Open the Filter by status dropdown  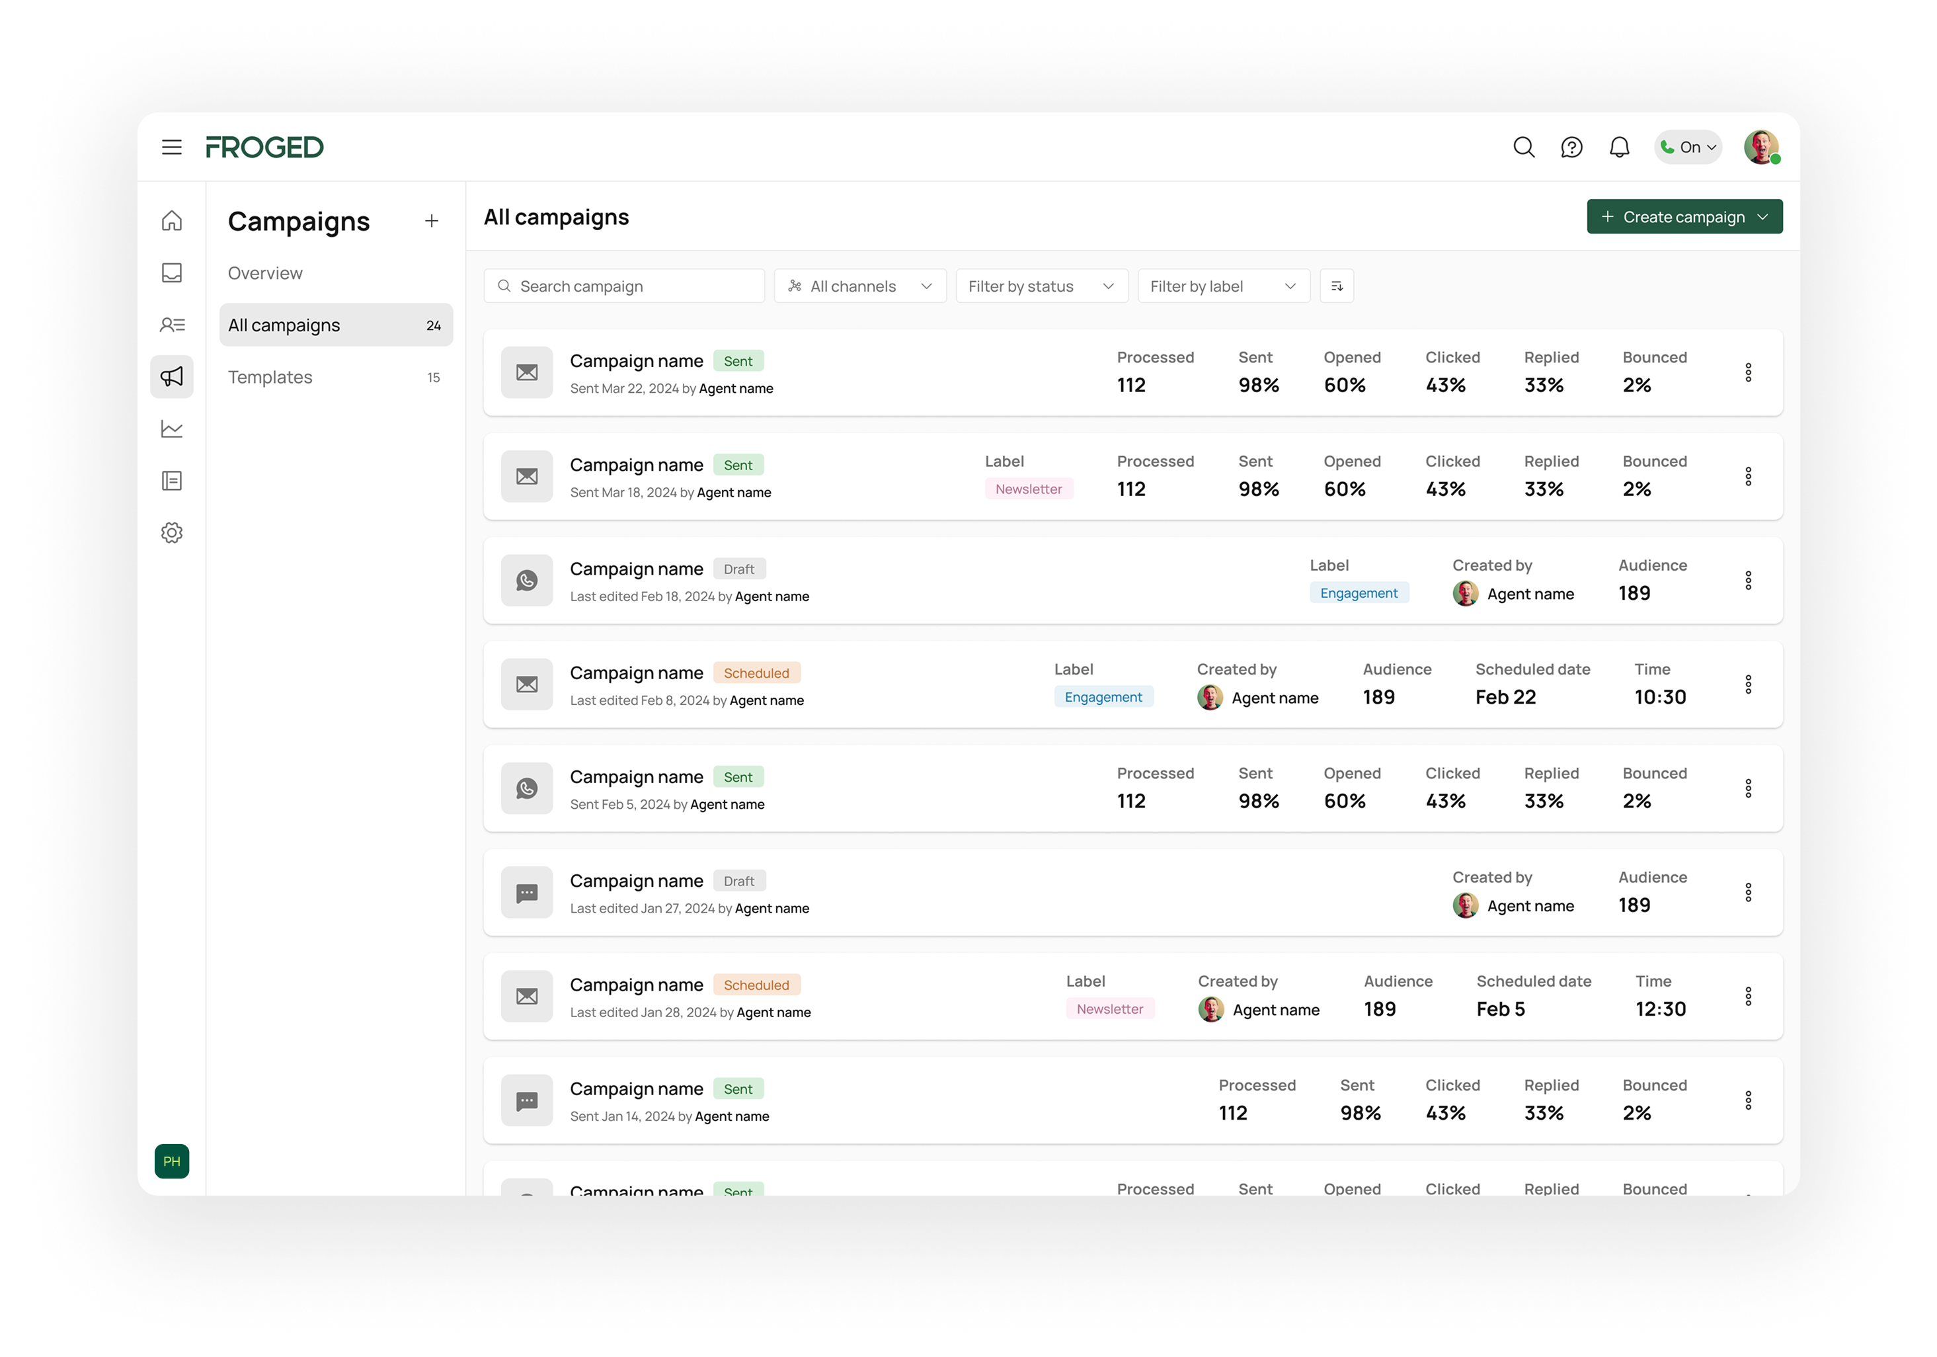[x=1041, y=286]
